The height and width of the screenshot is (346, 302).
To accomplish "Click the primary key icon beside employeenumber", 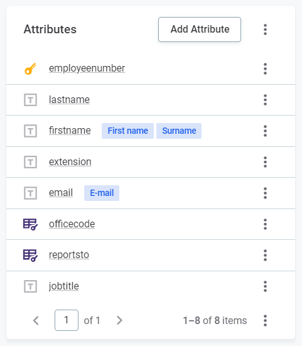I will click(x=30, y=69).
